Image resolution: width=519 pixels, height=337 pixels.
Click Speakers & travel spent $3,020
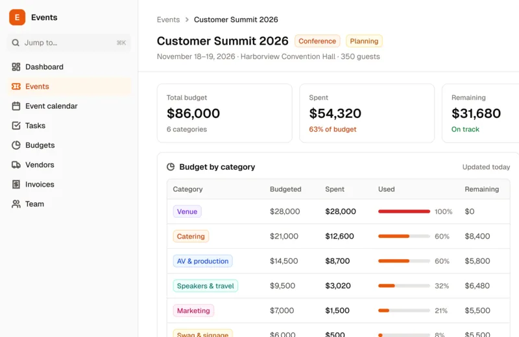[337, 286]
